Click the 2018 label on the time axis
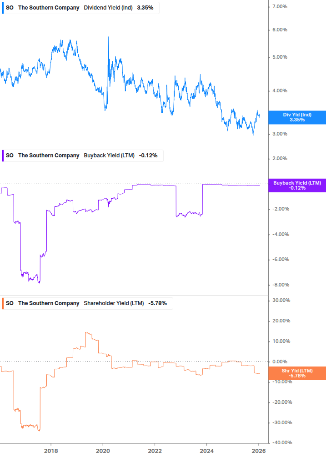This screenshot has width=326, height=457. tap(51, 450)
